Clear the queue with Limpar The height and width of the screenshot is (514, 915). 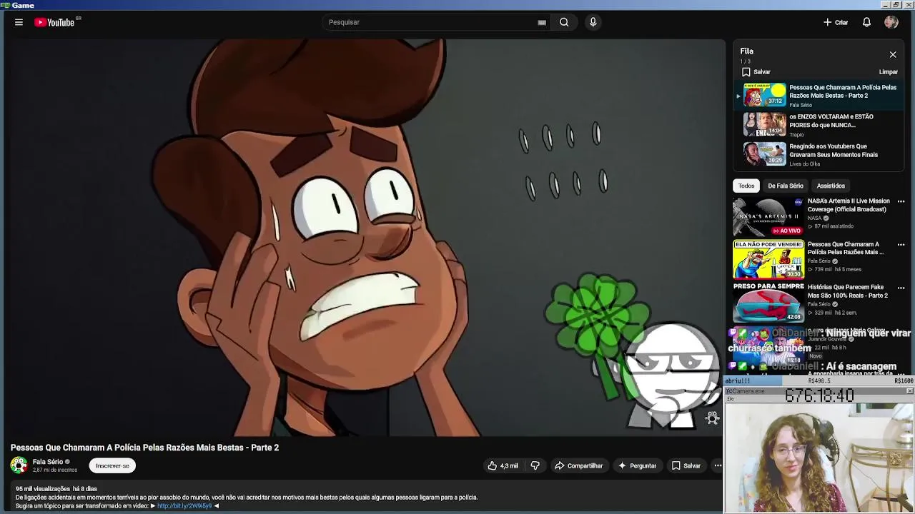[x=888, y=72]
